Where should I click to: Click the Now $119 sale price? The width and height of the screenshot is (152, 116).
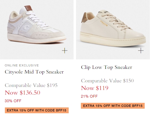coord(95,88)
